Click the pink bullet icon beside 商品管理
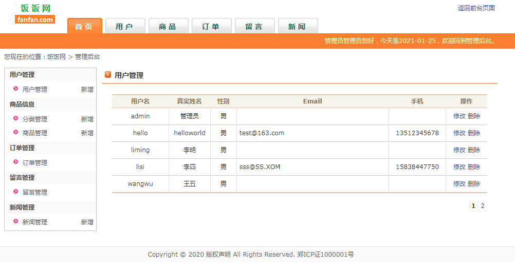 click(15, 132)
